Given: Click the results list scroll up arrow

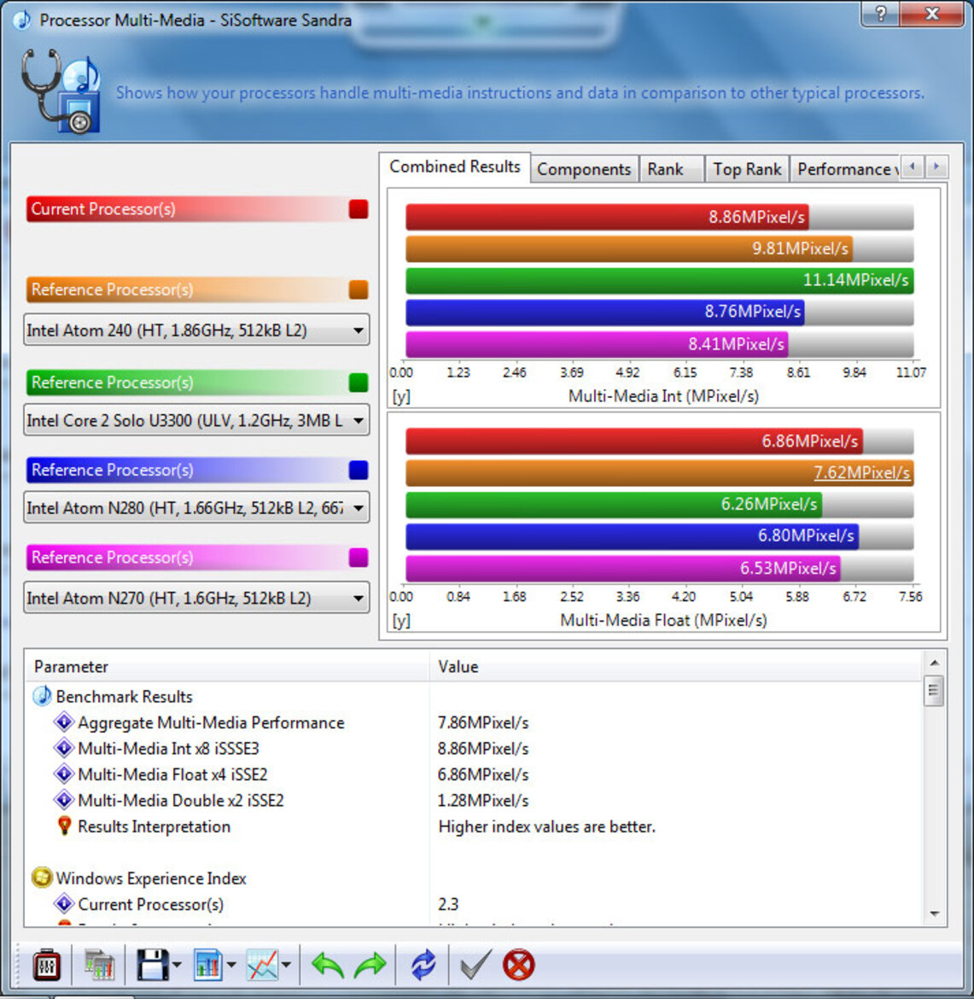Looking at the screenshot, I should [x=934, y=663].
